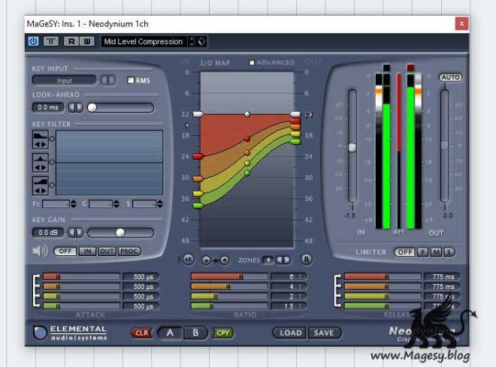The image size is (496, 367).
Task: Click the double-arrow icon right of map
Action: click(308, 116)
